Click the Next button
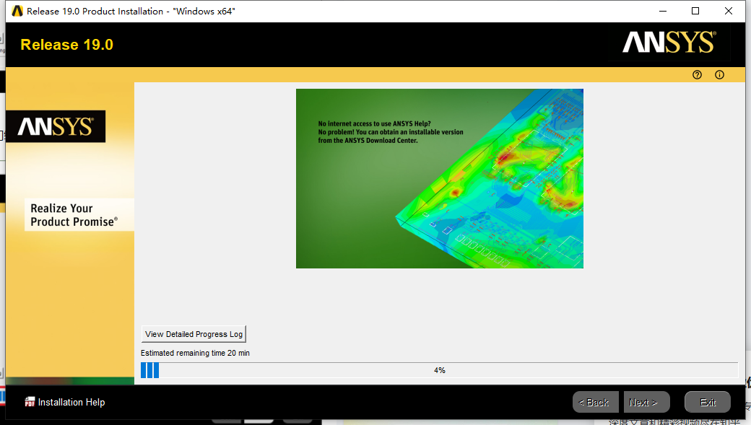Screen dimensions: 751x425 646,402
